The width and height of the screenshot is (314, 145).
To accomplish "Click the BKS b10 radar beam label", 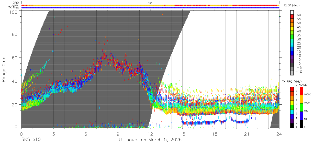I will click(x=31, y=140).
